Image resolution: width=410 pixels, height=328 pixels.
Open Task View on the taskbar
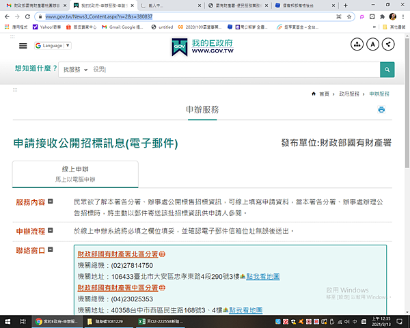23,321
